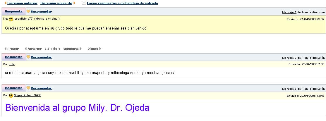The width and height of the screenshot is (326, 121).
Task: Click the left arrow beside Discusión anterior
Action: point(5,3)
